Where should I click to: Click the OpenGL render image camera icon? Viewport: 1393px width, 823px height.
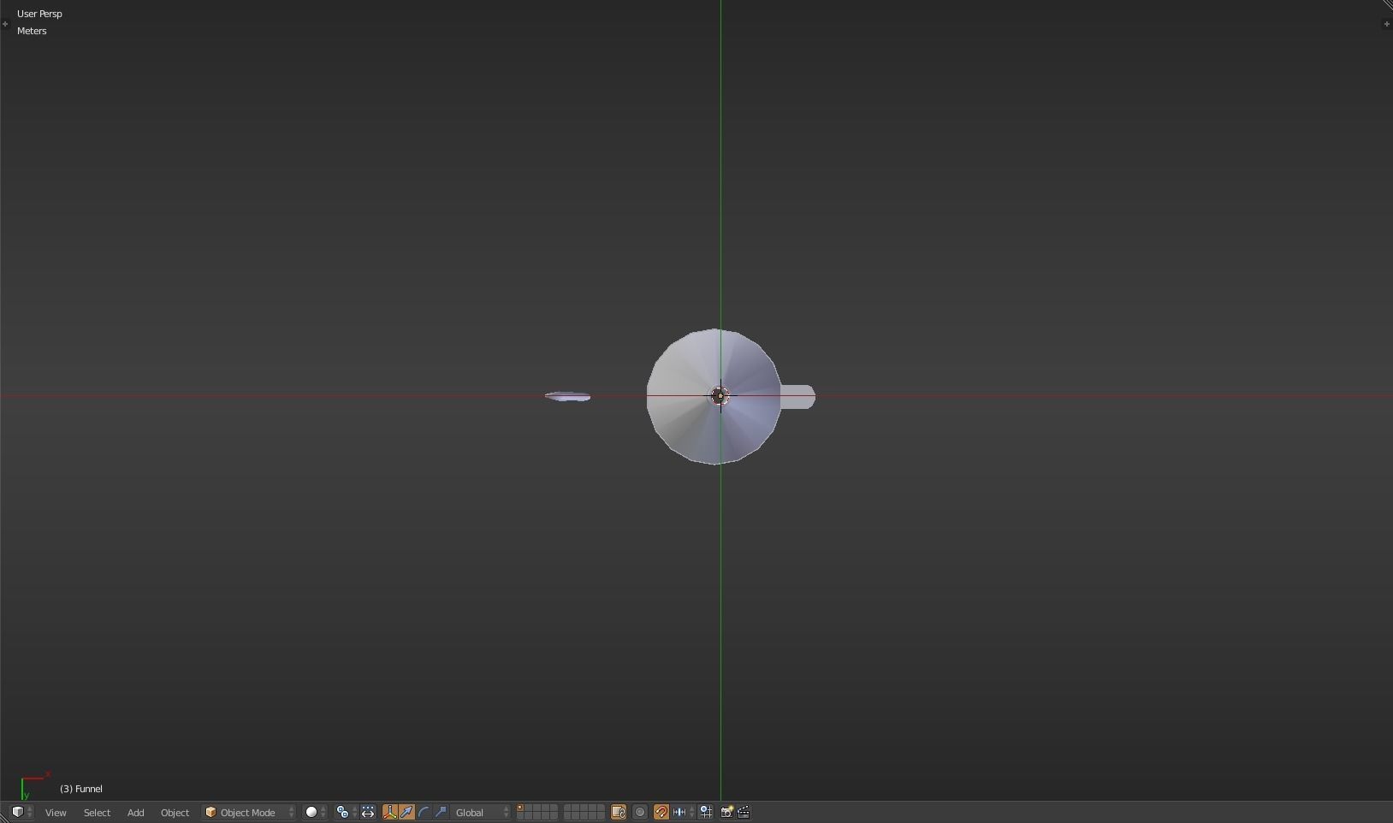(726, 812)
